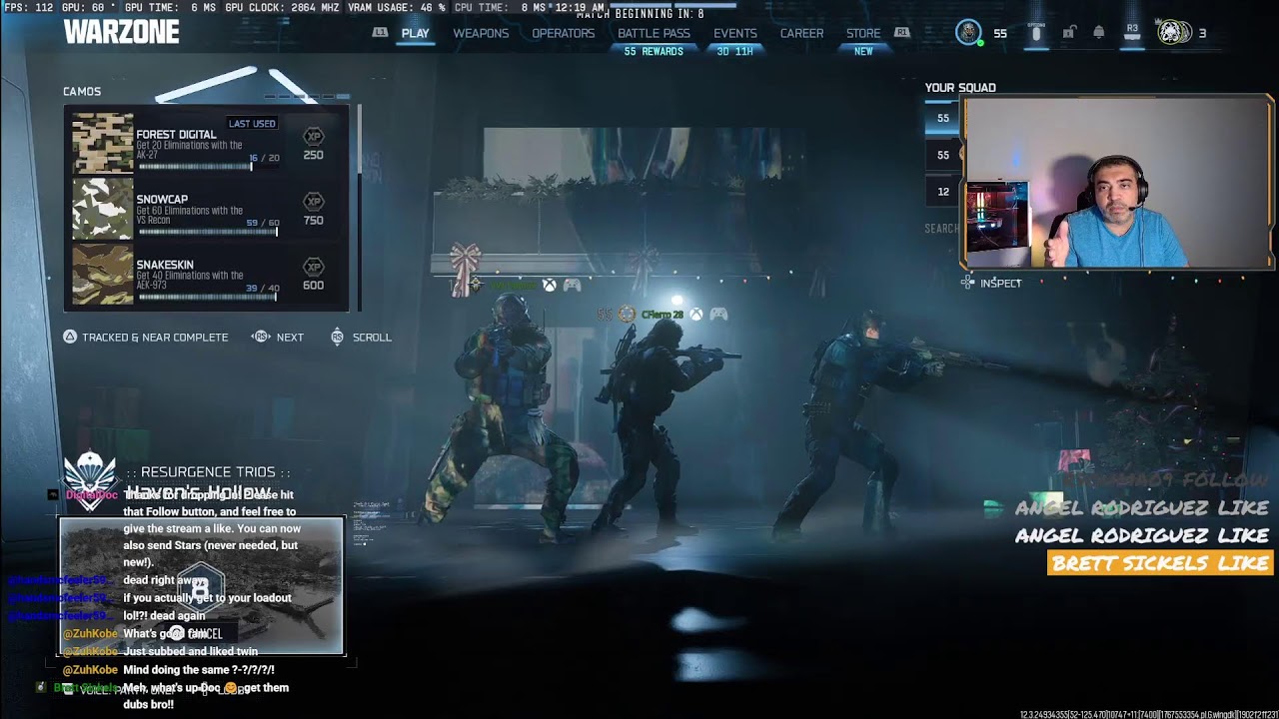This screenshot has height=719, width=1279.
Task: Open the party members emblem icon
Action: tap(1174, 33)
